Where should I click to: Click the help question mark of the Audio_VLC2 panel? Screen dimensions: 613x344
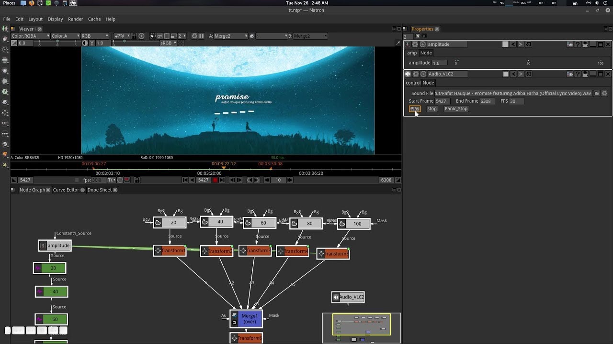578,74
